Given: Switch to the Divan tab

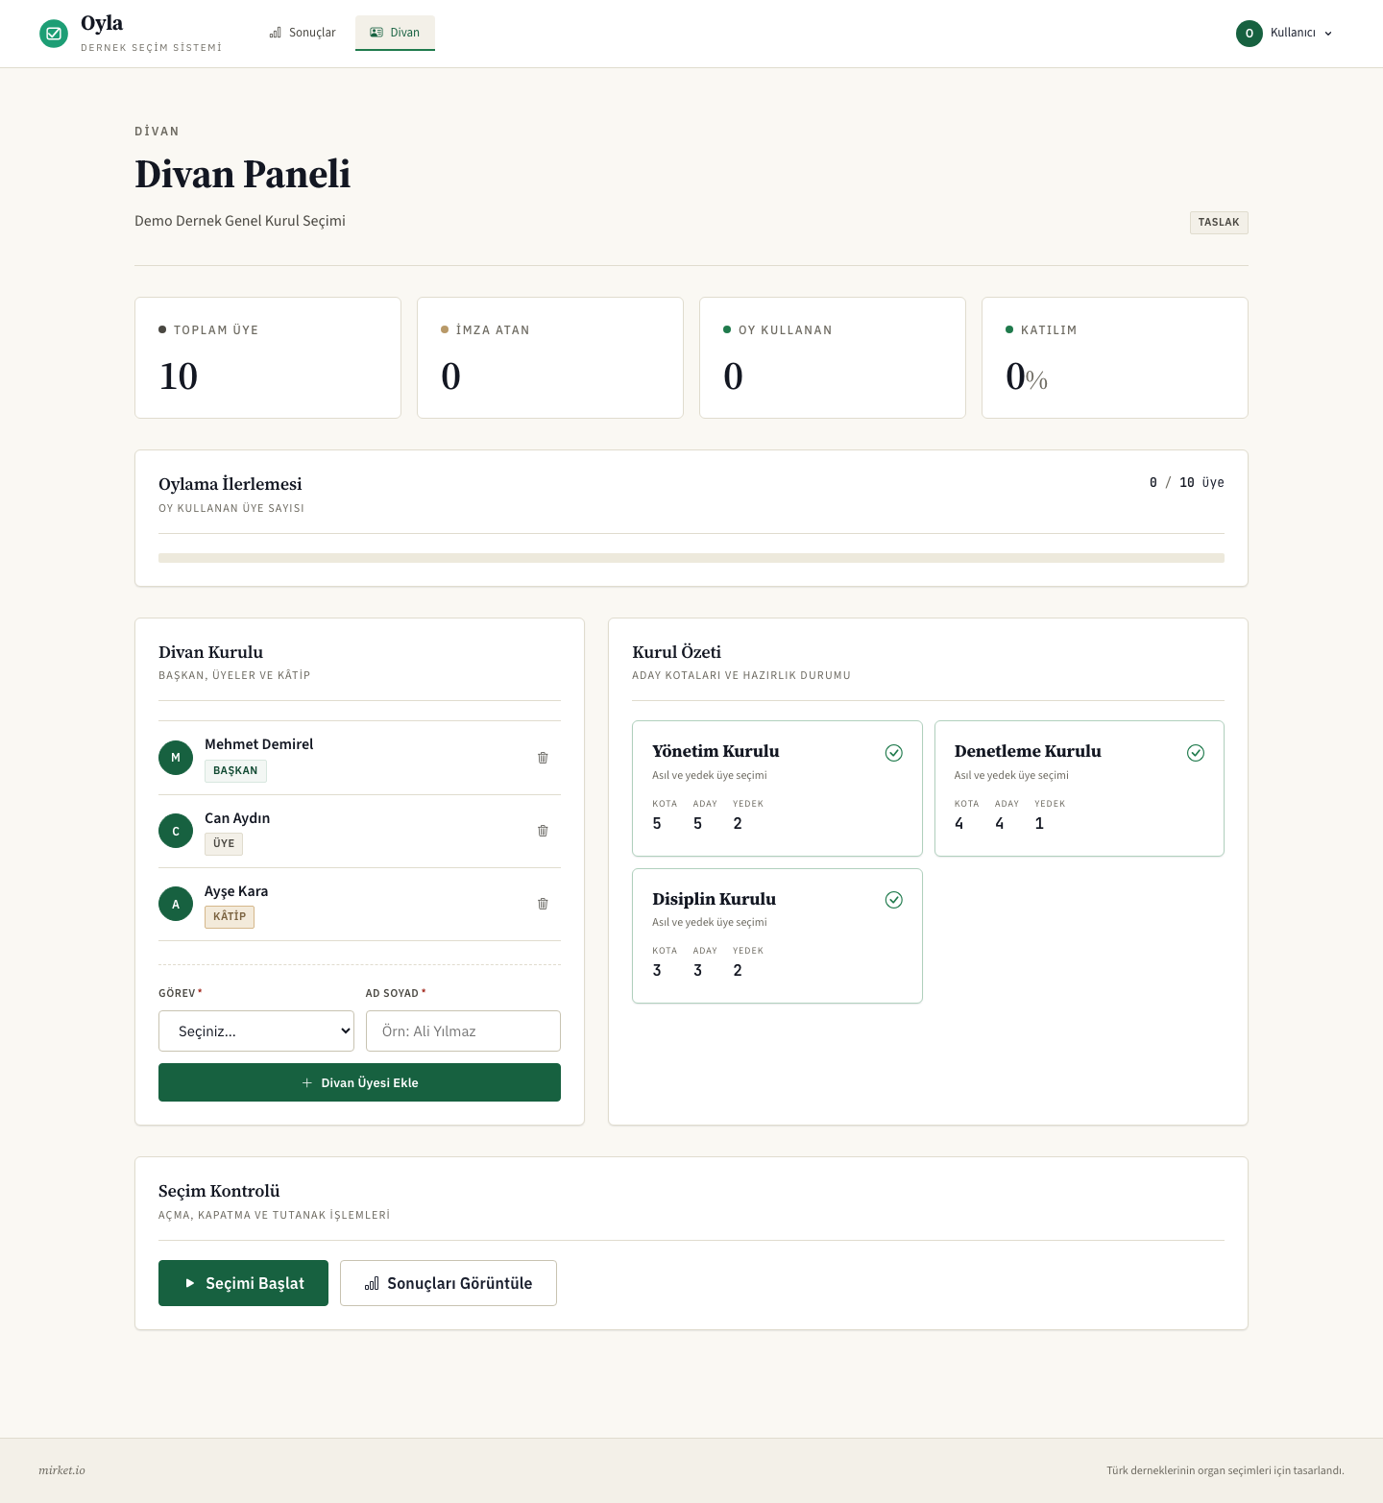Looking at the screenshot, I should (x=395, y=33).
